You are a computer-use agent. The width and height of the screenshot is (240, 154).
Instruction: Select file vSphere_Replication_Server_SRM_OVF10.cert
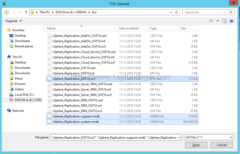123,84
